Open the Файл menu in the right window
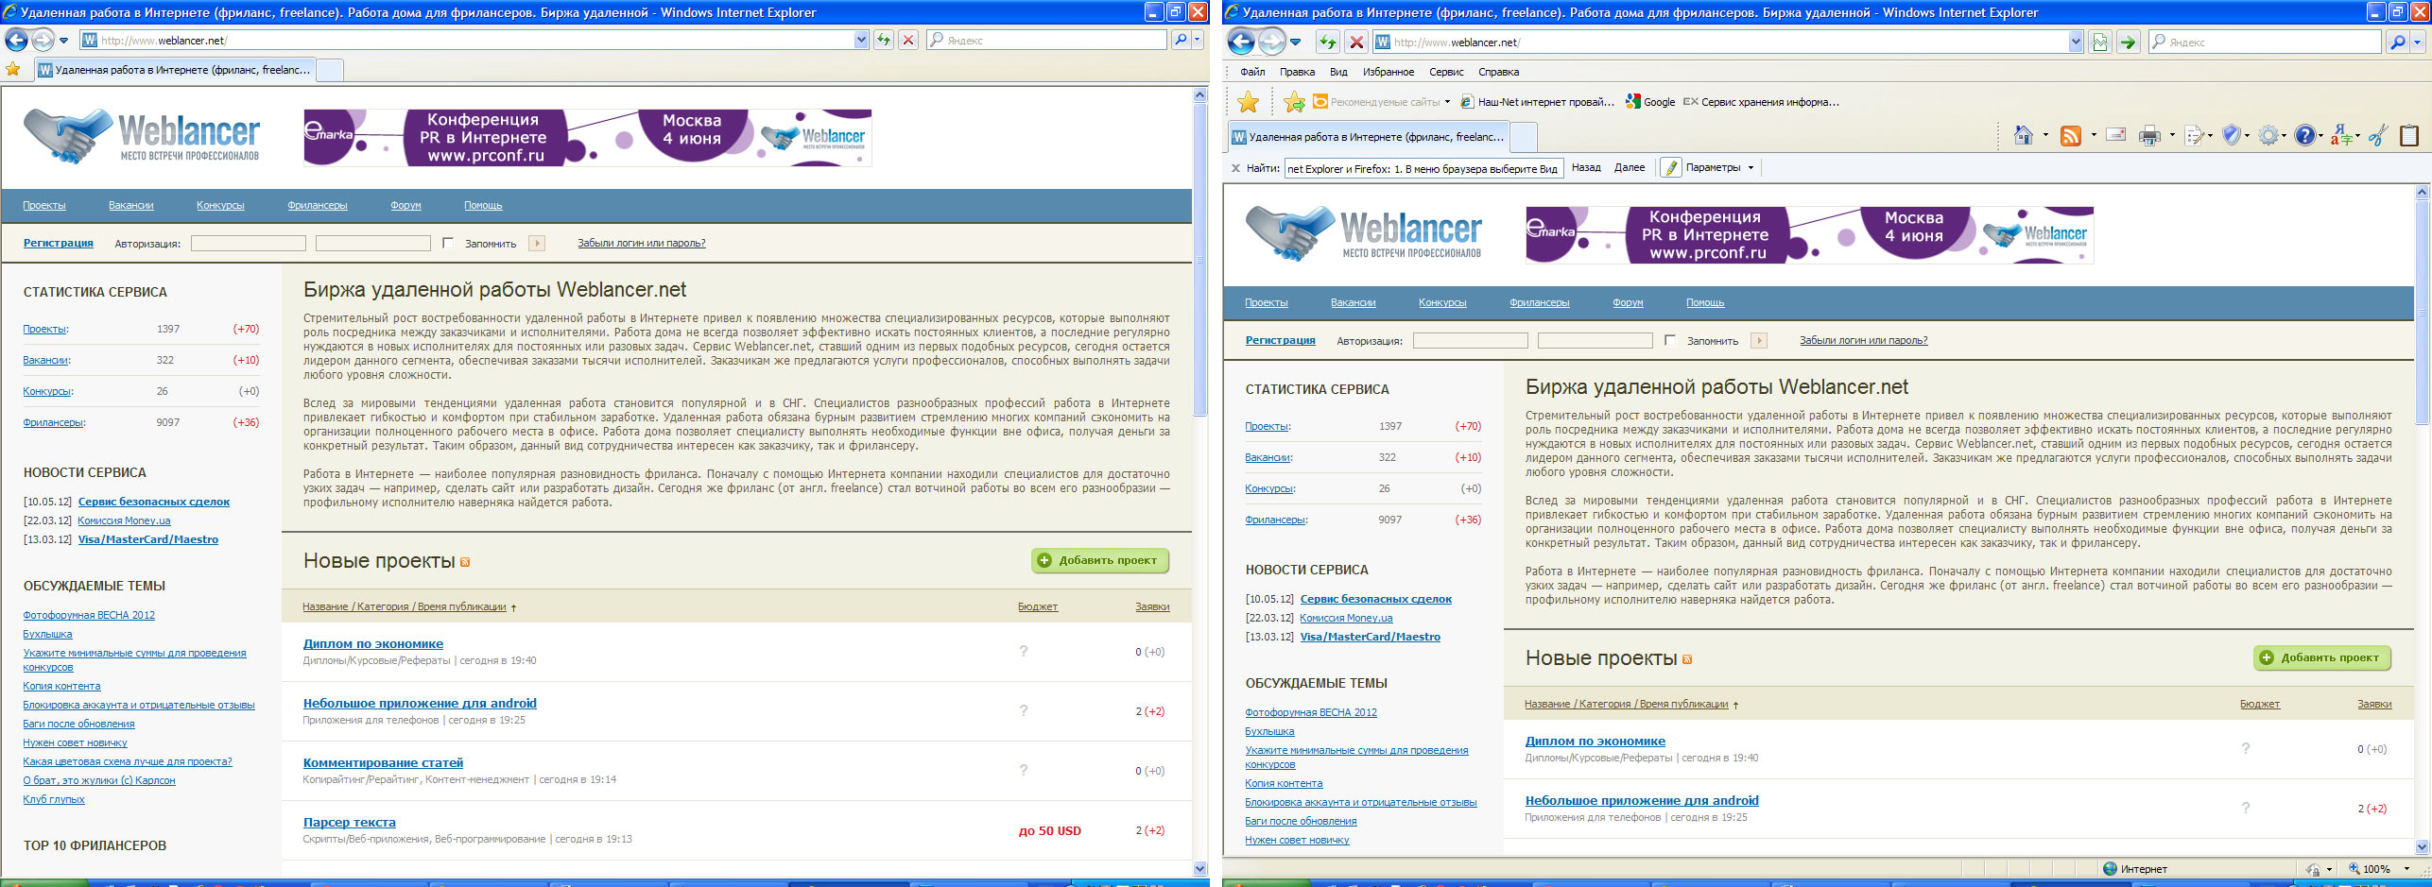Image resolution: width=2432 pixels, height=887 pixels. tap(1252, 72)
